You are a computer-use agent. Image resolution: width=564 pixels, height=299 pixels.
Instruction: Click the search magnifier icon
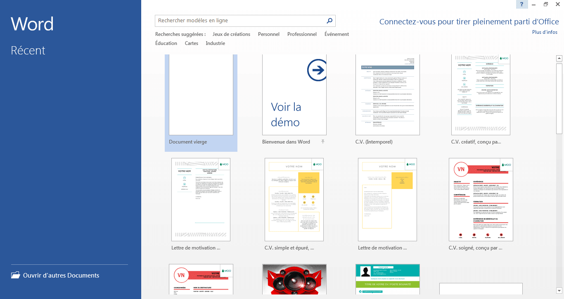[329, 21]
